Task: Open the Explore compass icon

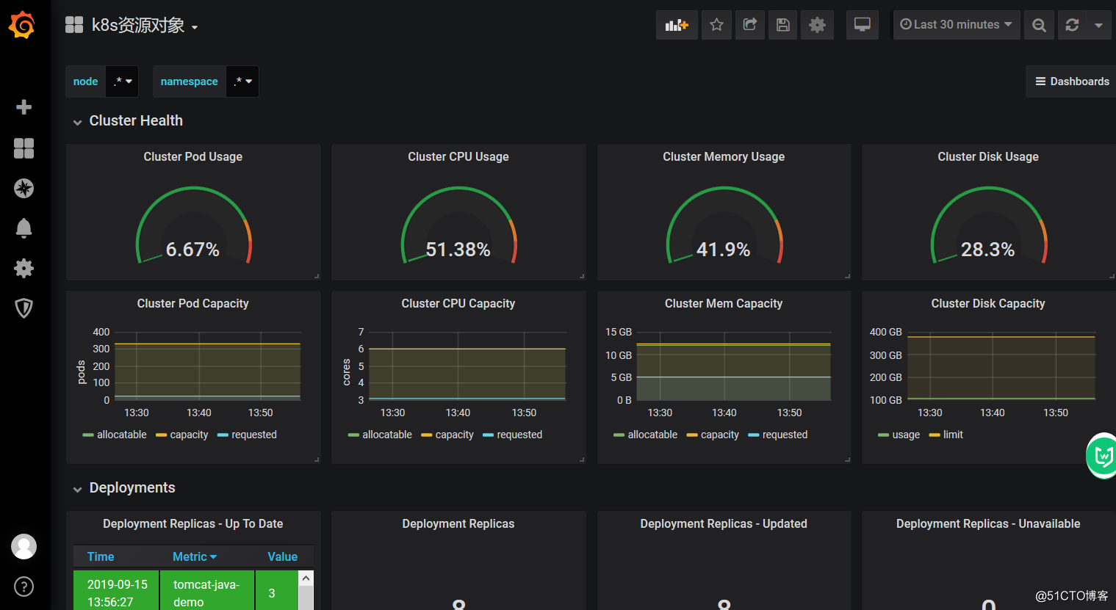Action: [24, 189]
